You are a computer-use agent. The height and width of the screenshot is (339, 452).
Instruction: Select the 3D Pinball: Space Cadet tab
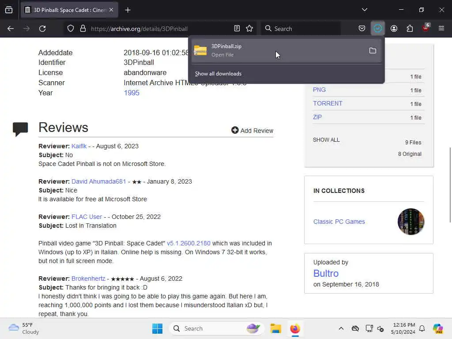pyautogui.click(x=69, y=10)
